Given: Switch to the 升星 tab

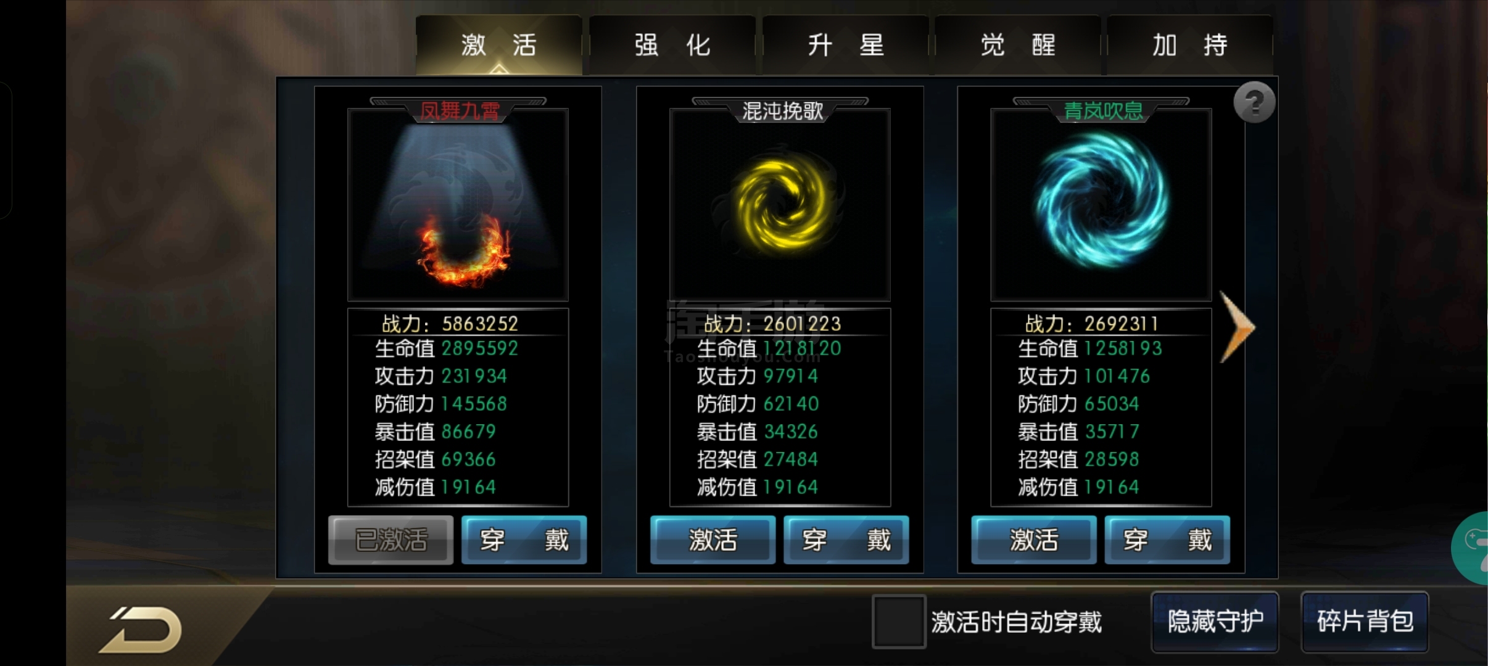Looking at the screenshot, I should [x=846, y=45].
